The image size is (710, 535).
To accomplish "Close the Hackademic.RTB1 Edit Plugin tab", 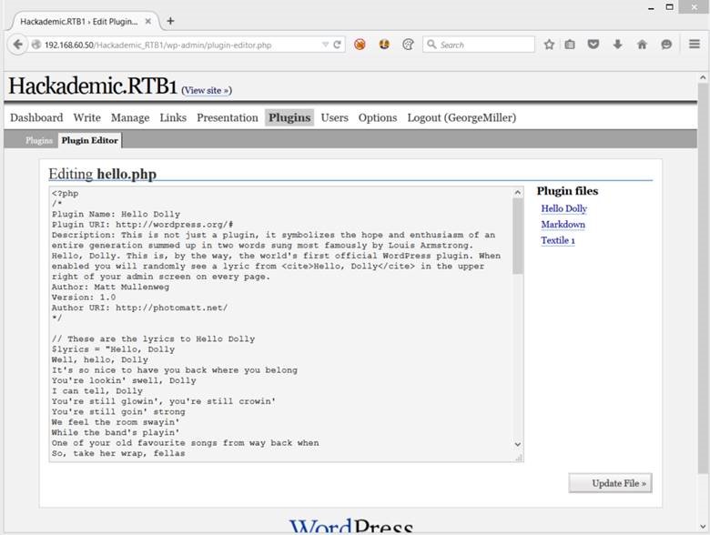I will pos(148,21).
